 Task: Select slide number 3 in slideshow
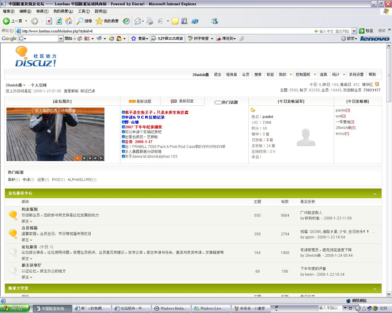(89, 158)
